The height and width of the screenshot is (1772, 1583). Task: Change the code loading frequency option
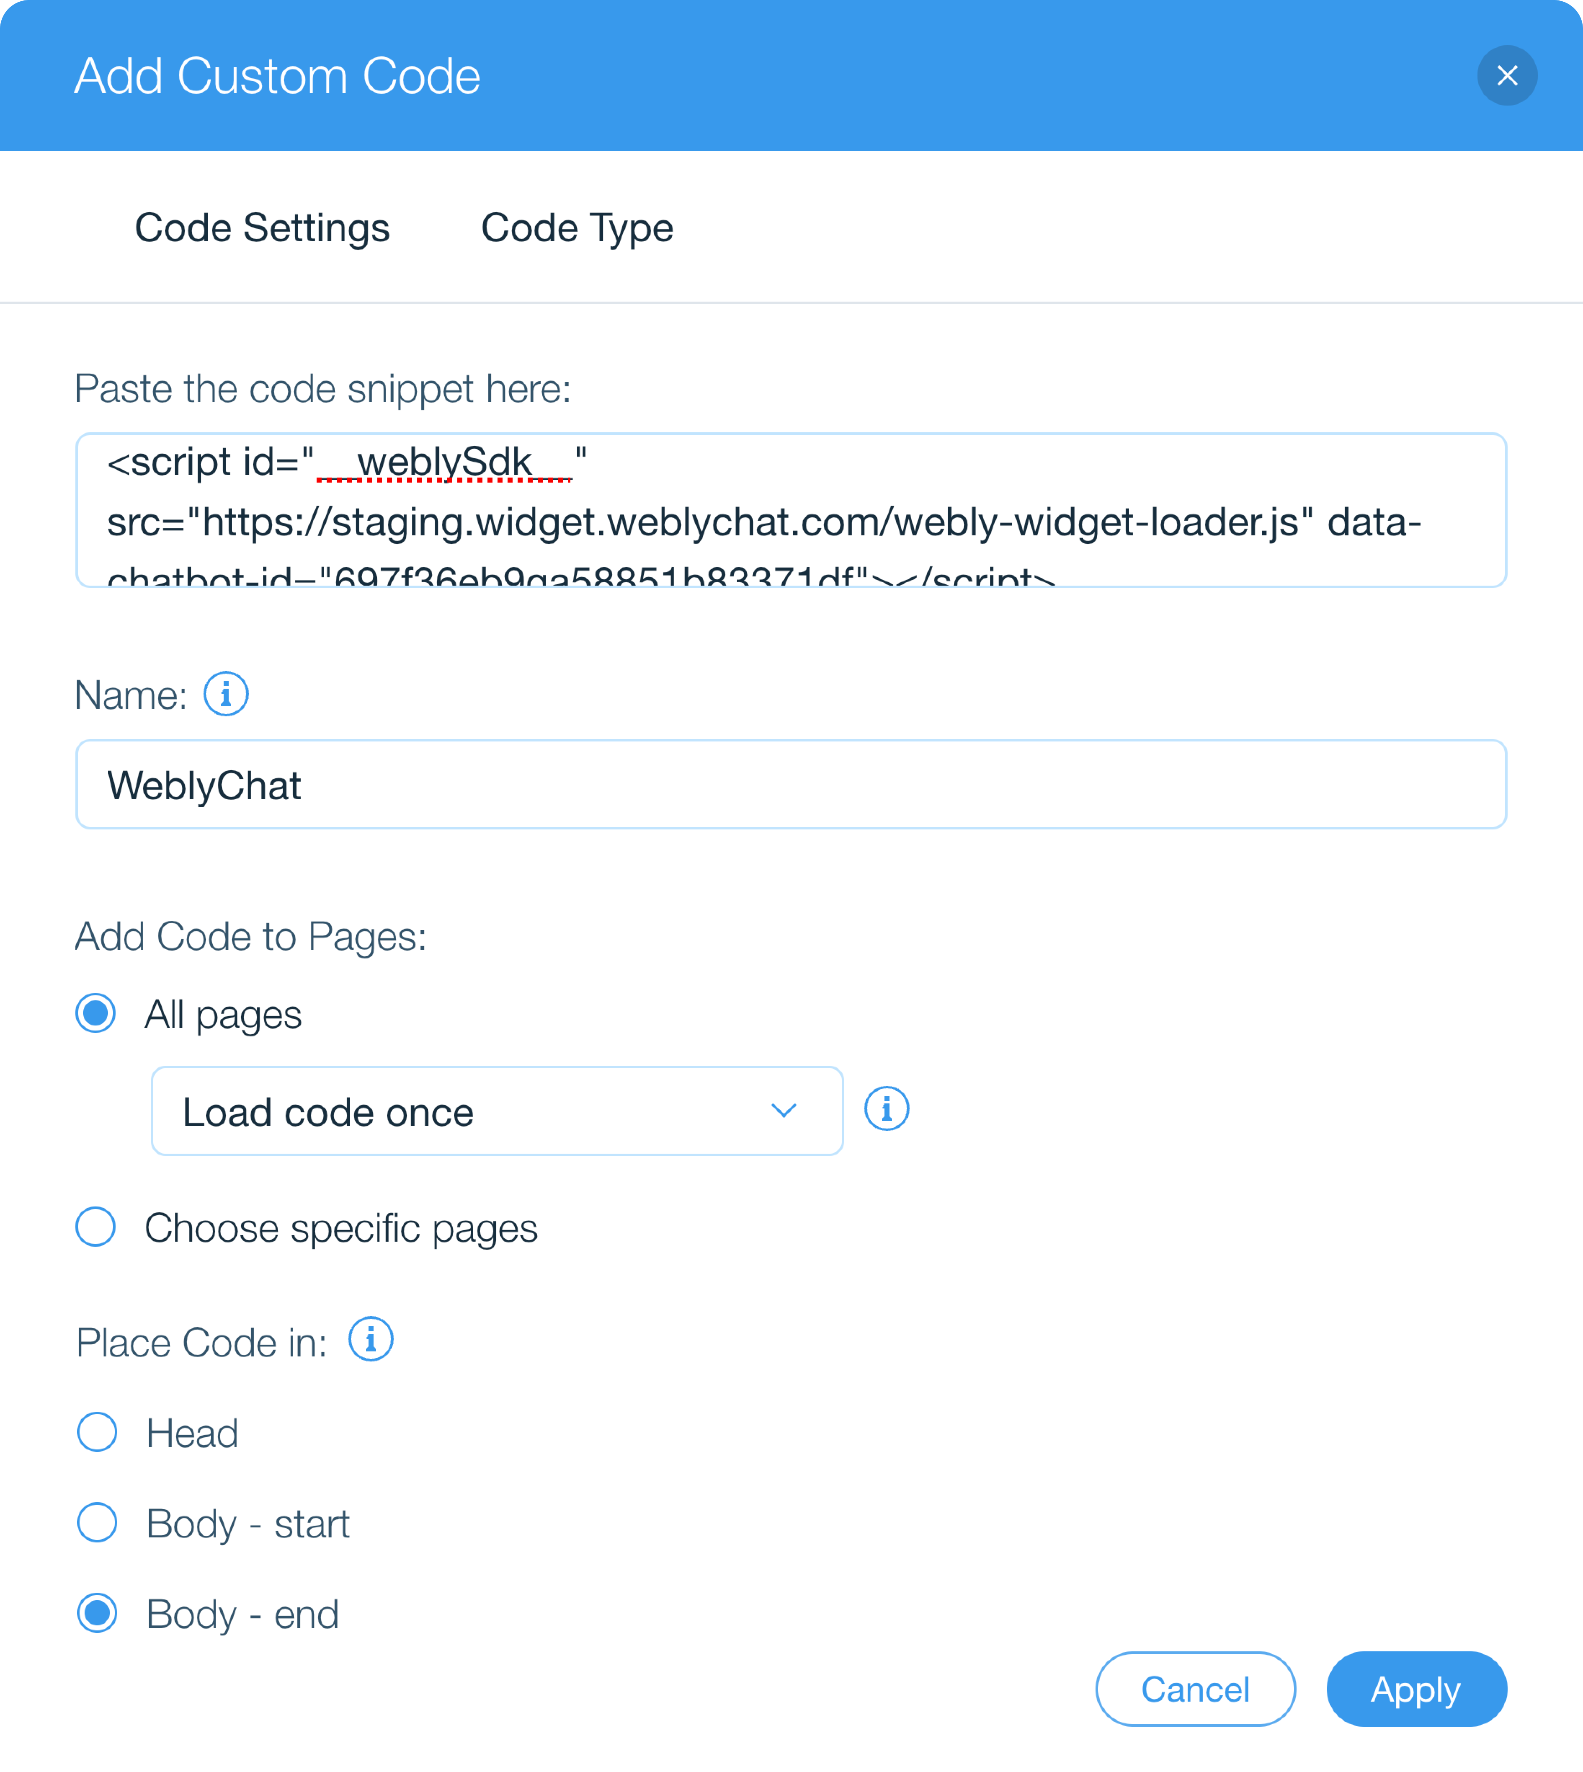click(496, 1111)
